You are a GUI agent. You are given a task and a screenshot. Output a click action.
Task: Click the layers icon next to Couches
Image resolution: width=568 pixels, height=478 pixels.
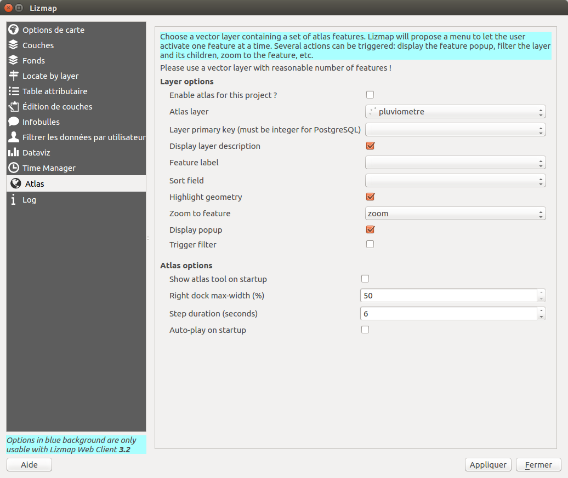coord(13,44)
